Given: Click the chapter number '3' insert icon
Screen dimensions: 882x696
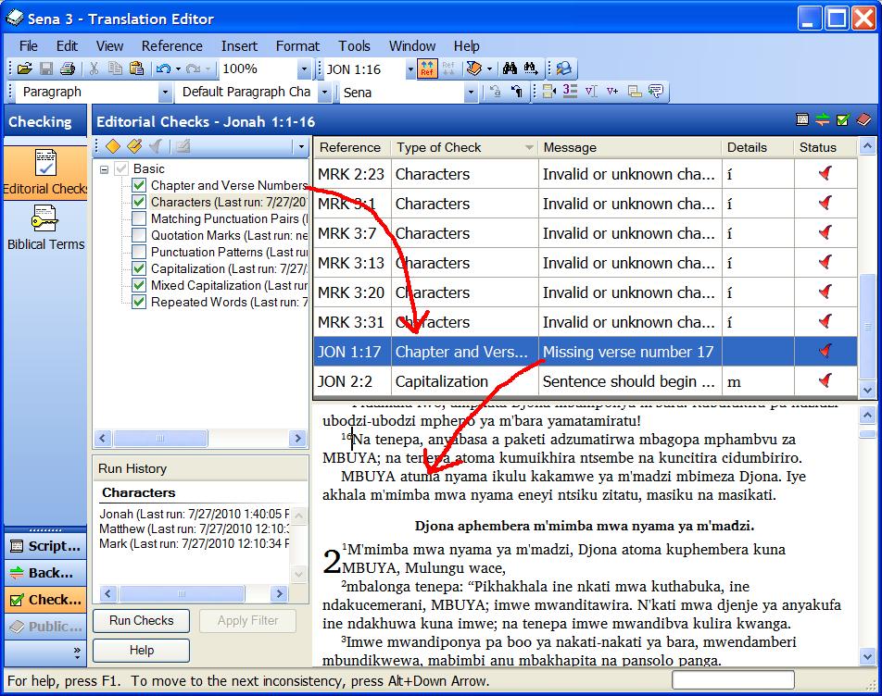Looking at the screenshot, I should point(570,91).
